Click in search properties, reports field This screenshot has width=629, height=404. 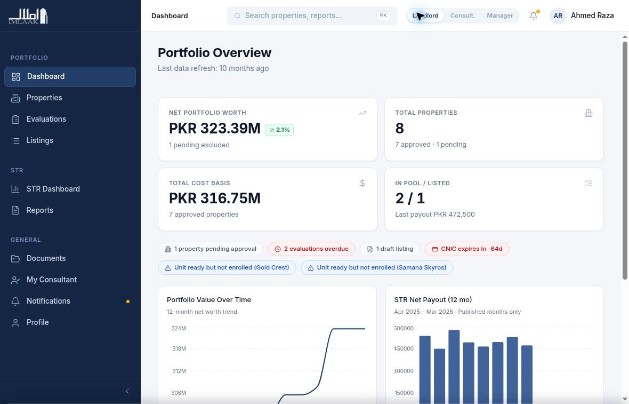(x=312, y=15)
